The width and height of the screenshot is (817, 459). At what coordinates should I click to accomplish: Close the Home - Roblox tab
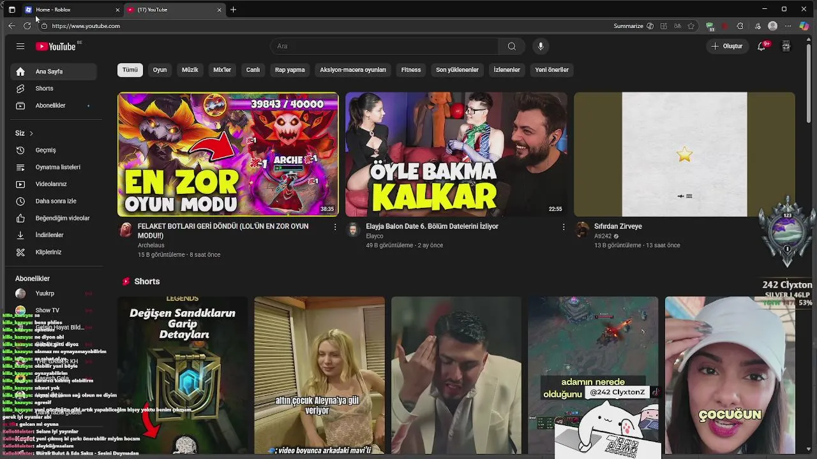tap(117, 10)
